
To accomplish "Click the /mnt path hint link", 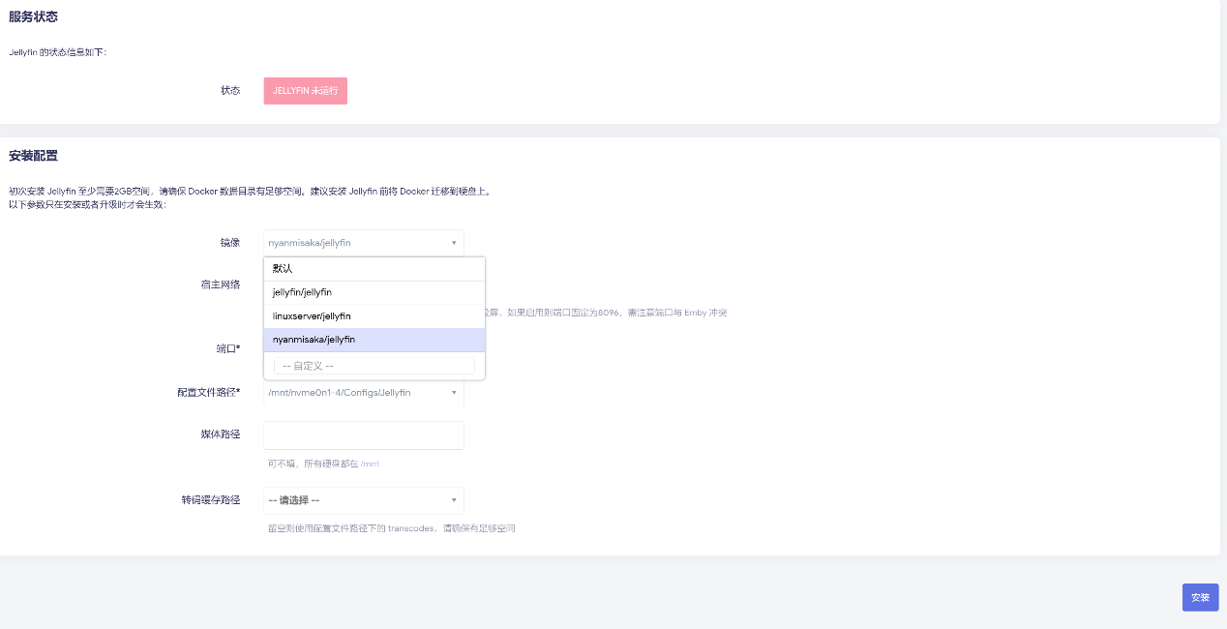I will 370,464.
